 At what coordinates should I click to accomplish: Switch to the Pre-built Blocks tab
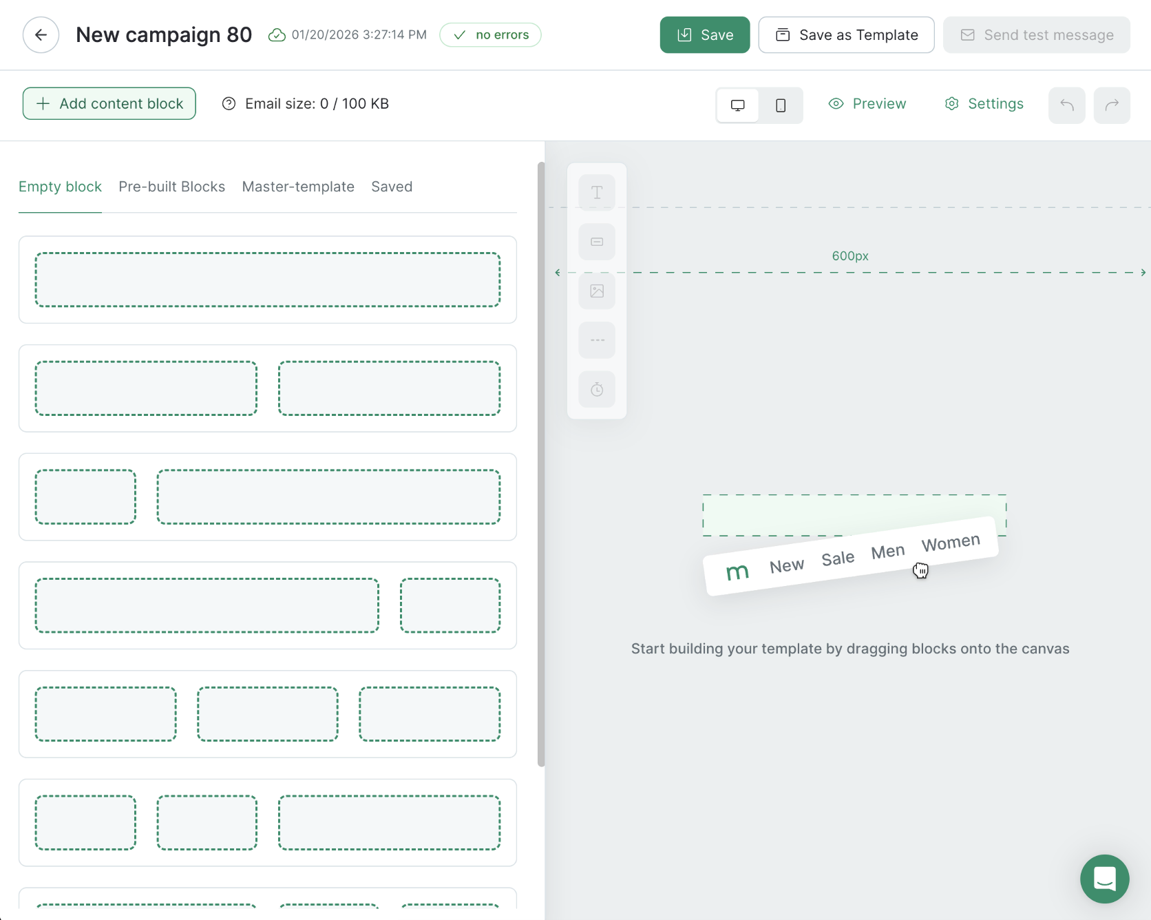(x=171, y=187)
